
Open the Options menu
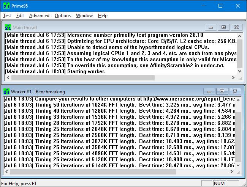[x=63, y=16]
